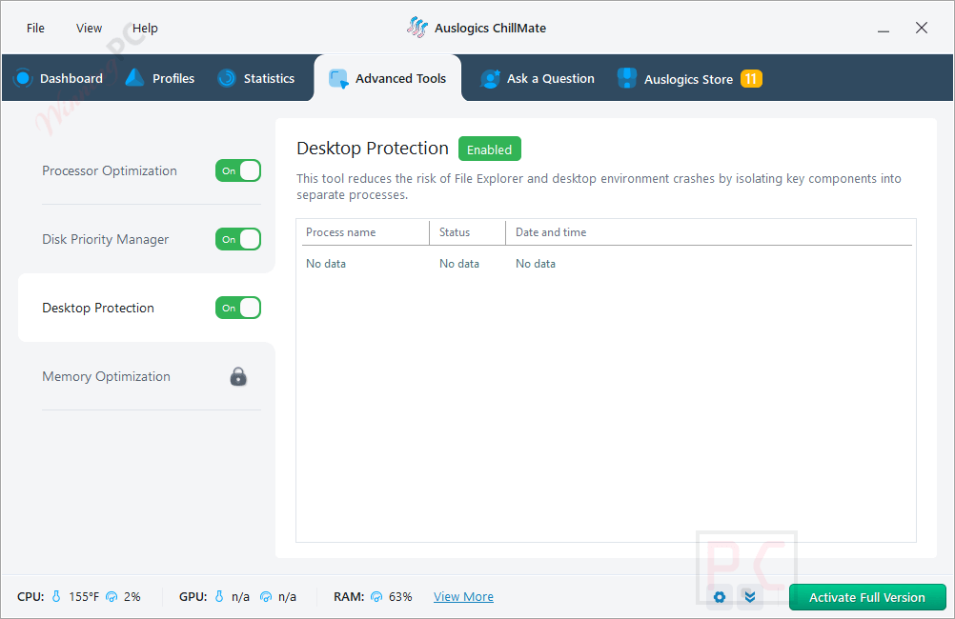Screen dimensions: 955x619
Task: Click the Ask a Question person icon
Action: click(490, 78)
